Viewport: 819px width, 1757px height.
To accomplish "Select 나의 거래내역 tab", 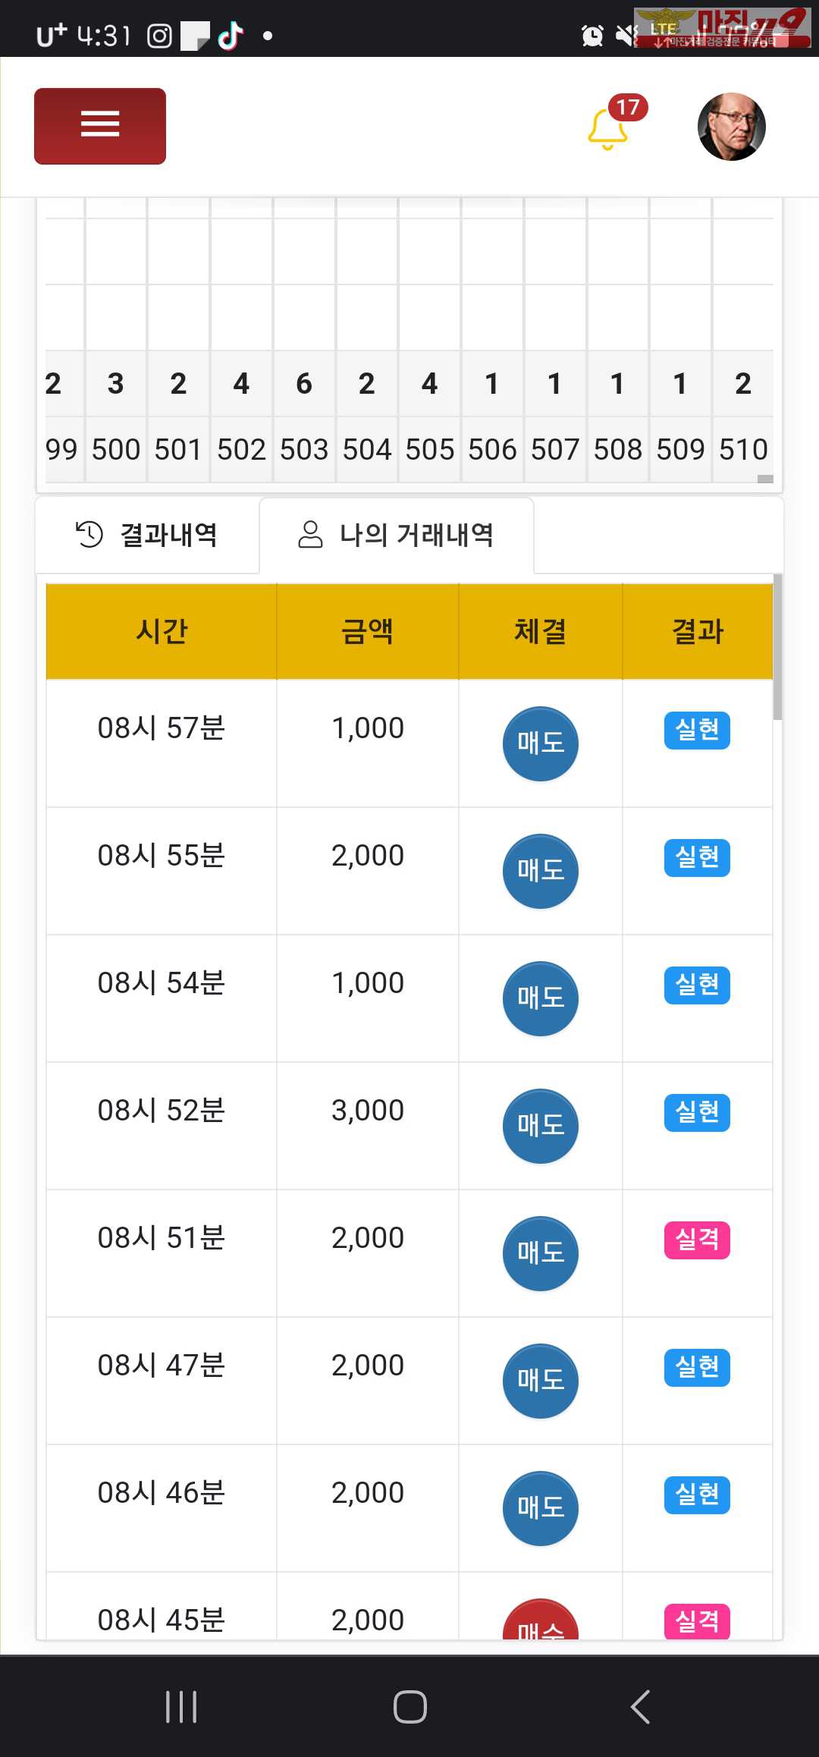I will 397,535.
